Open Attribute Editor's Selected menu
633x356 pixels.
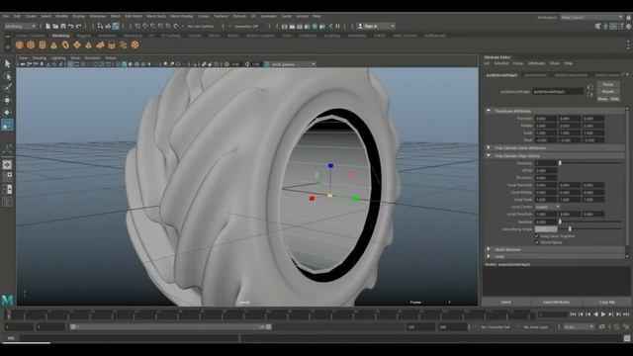501,63
